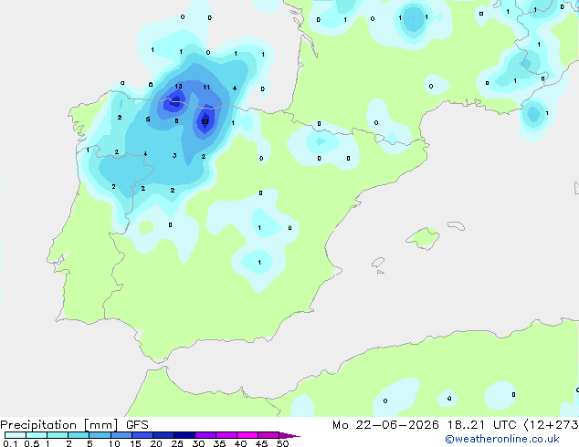Click the 'Precipitation [mm] GFS' title text
The height and width of the screenshot is (447, 579).
[74, 425]
